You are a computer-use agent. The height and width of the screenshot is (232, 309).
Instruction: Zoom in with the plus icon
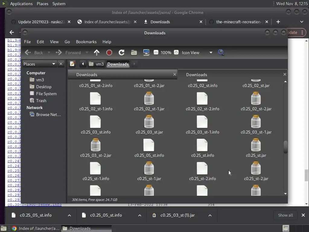tap(176, 53)
